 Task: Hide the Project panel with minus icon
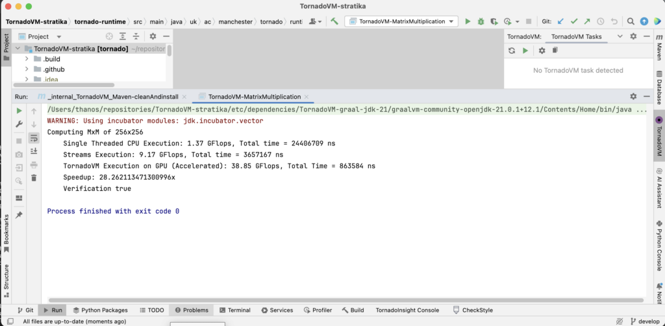pos(166,36)
